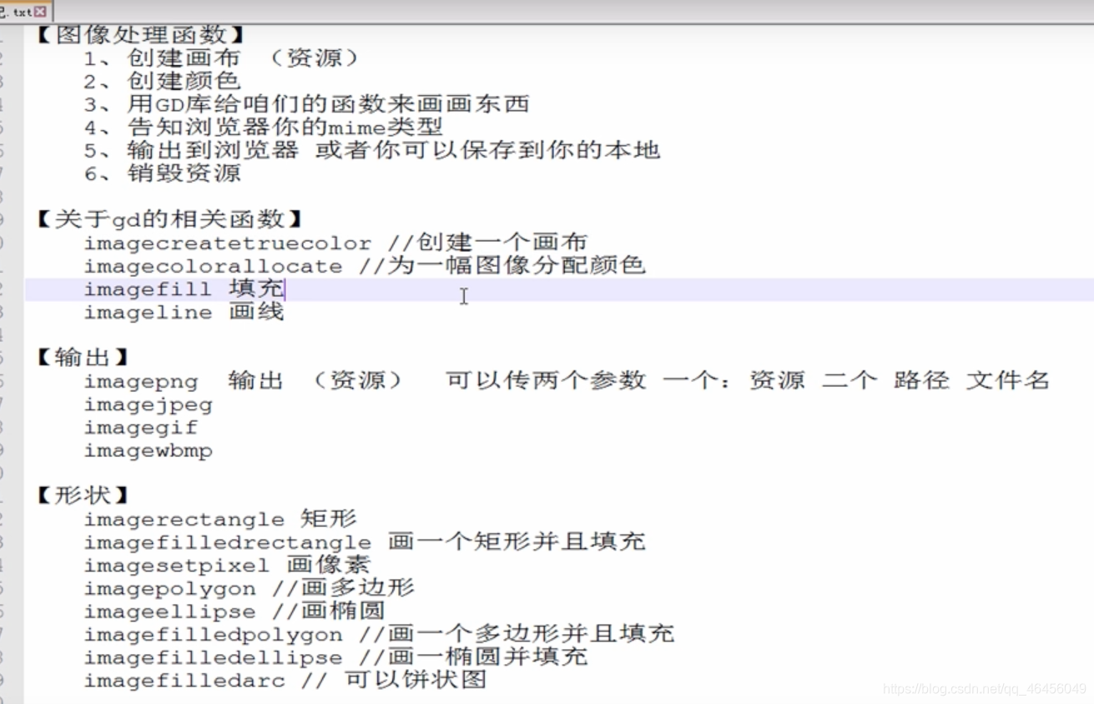Click the word imagepolygon
Screen dimensions: 1094x704
coord(169,589)
